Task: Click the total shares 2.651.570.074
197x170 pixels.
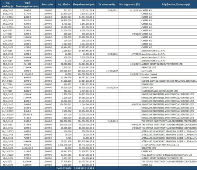Action: pyautogui.click(x=64, y=168)
